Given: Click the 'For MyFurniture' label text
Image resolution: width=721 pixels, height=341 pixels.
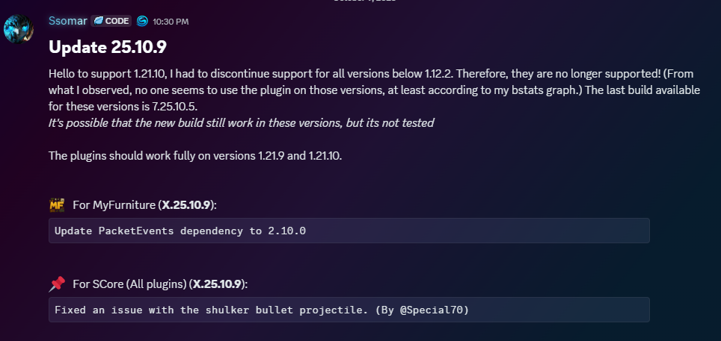Looking at the screenshot, I should click(x=114, y=204).
